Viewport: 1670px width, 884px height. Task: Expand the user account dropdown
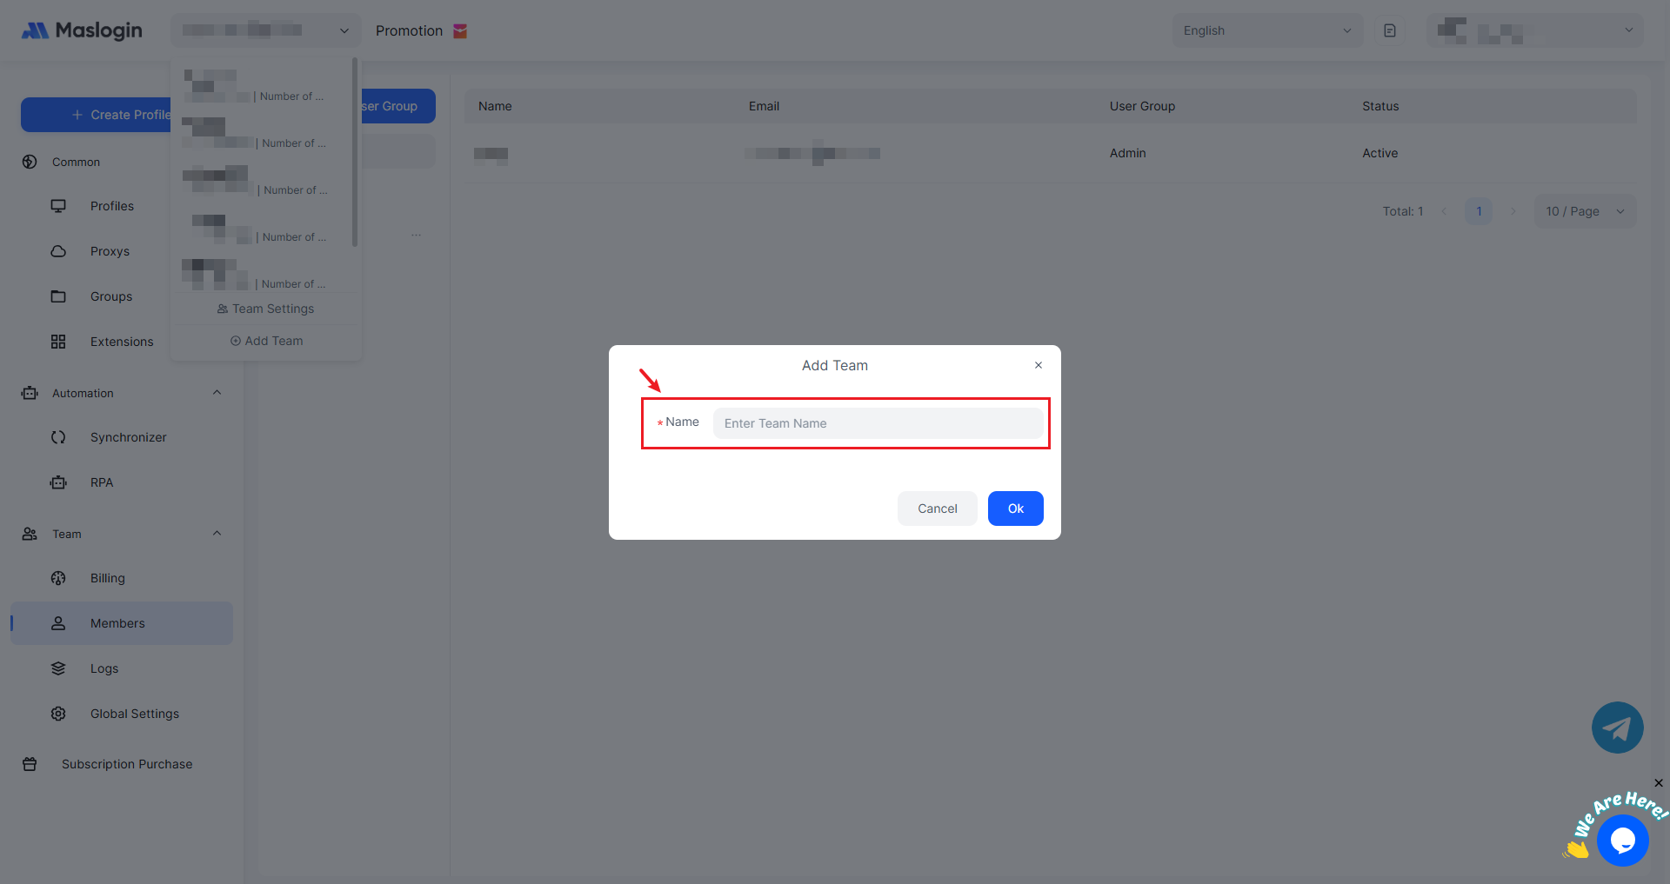click(1534, 30)
